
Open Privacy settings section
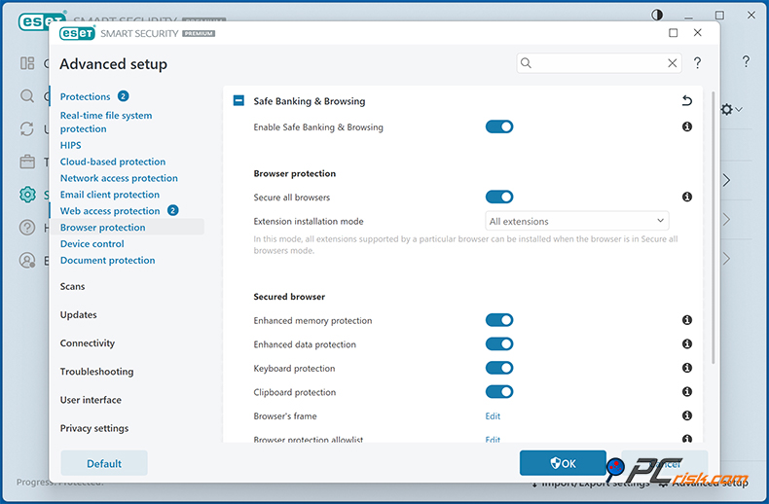pos(94,429)
